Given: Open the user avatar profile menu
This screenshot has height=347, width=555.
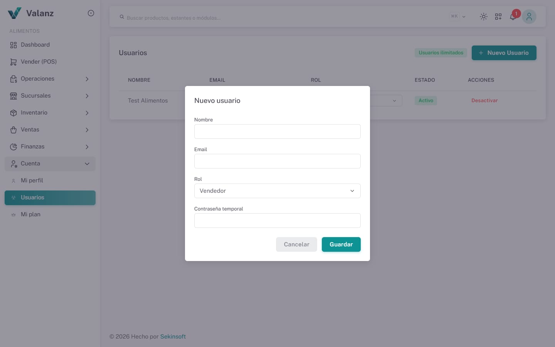Looking at the screenshot, I should pyautogui.click(x=529, y=17).
